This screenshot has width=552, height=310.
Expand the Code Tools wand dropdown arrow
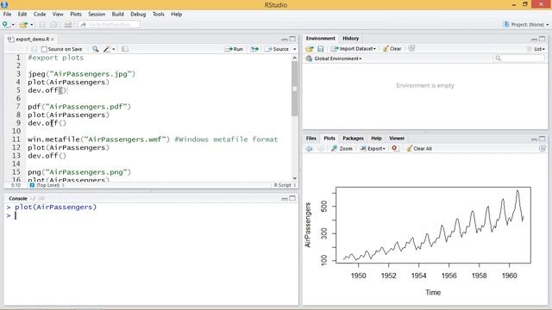click(114, 49)
